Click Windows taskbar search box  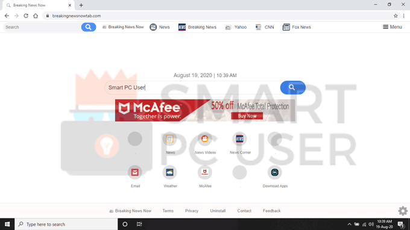click(66, 224)
